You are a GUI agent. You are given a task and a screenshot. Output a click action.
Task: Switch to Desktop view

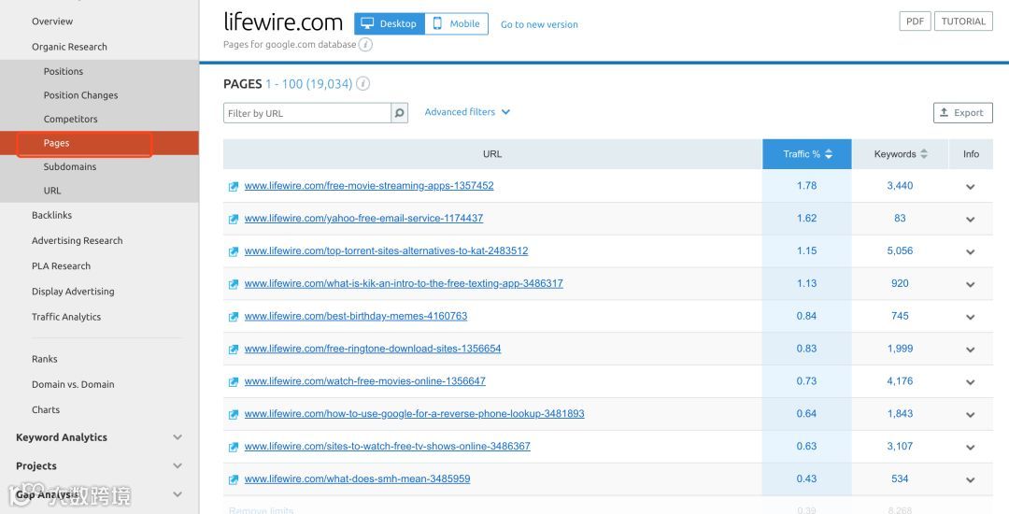[390, 23]
